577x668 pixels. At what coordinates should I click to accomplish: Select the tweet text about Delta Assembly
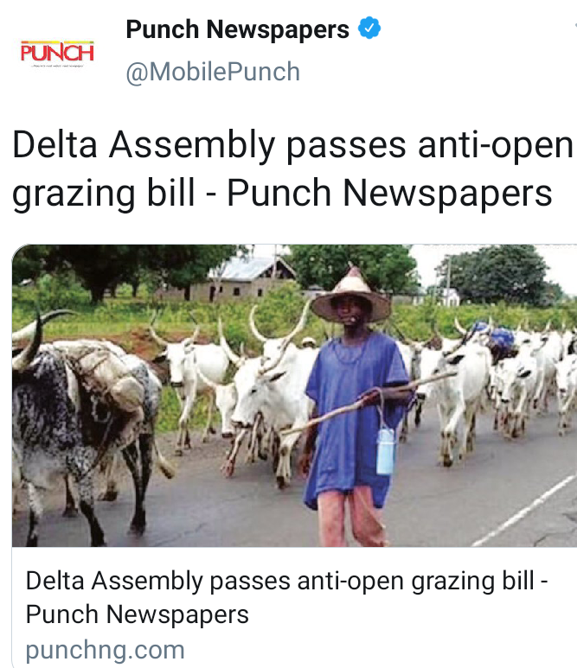coord(292,169)
